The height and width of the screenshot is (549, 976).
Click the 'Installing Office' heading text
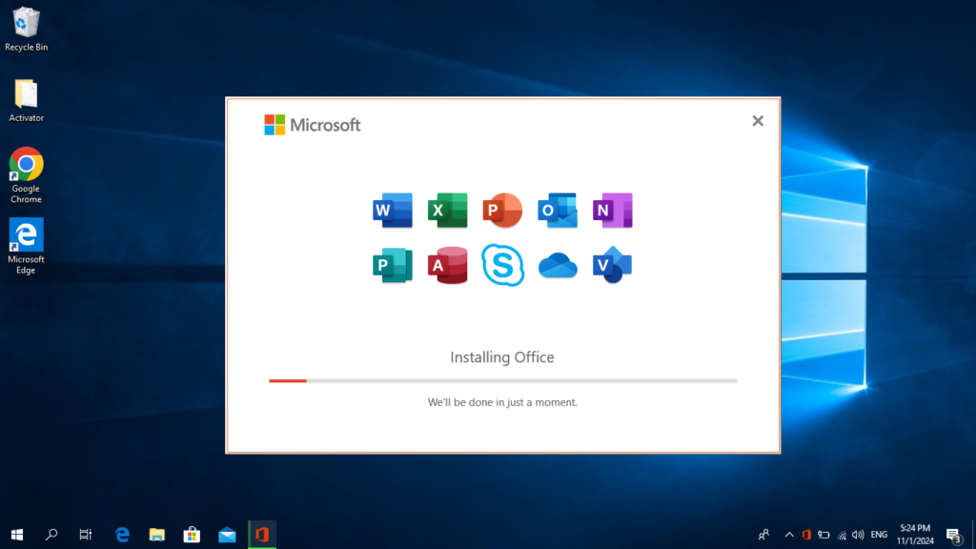(x=502, y=357)
